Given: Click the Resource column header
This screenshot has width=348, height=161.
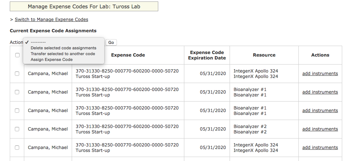Looking at the screenshot, I should click(x=264, y=55).
